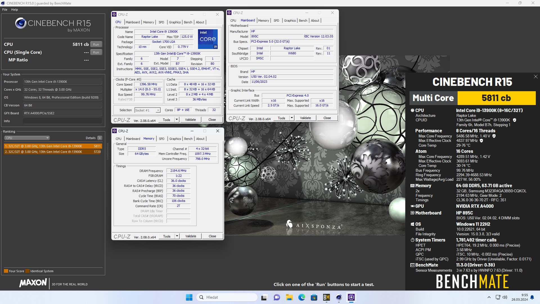Click Intel Core i9 logo in CPU-Z
The height and width of the screenshot is (304, 540).
(208, 39)
